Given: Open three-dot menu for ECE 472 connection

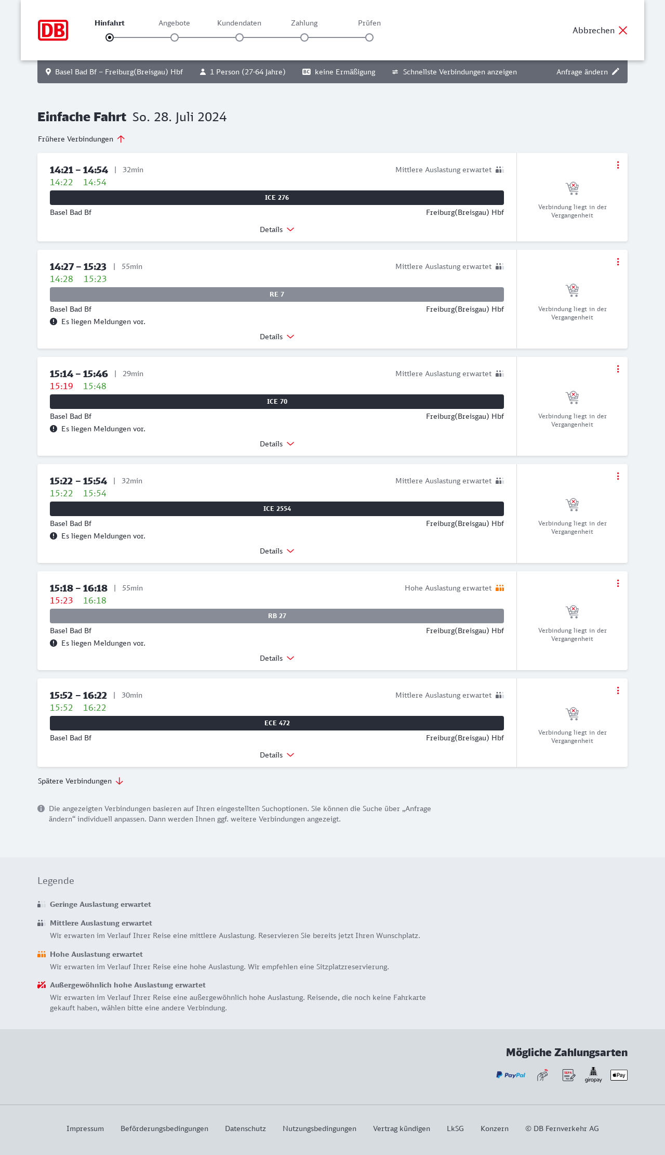Looking at the screenshot, I should click(x=618, y=690).
